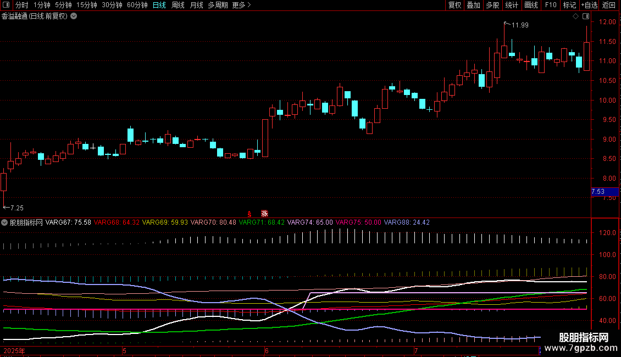The height and width of the screenshot is (357, 621).
Task: Click the VARG70: 80.48 value label
Action: [213, 222]
